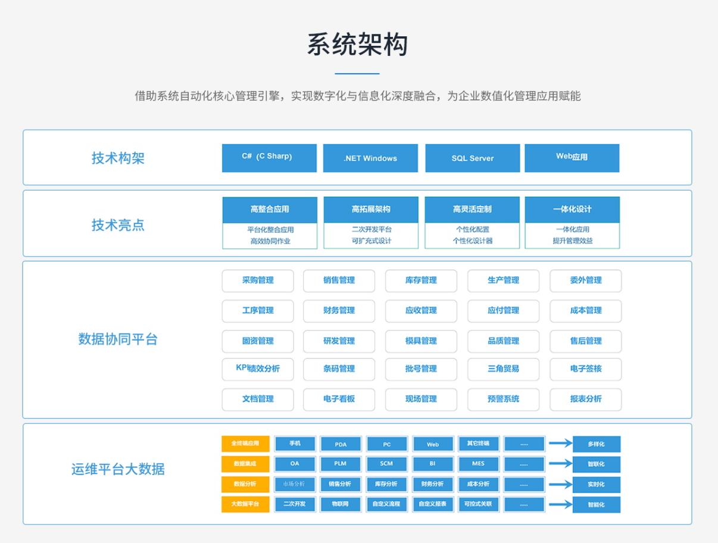The image size is (718, 543).
Task: Click the 电子看板 module button
Action: click(x=339, y=400)
